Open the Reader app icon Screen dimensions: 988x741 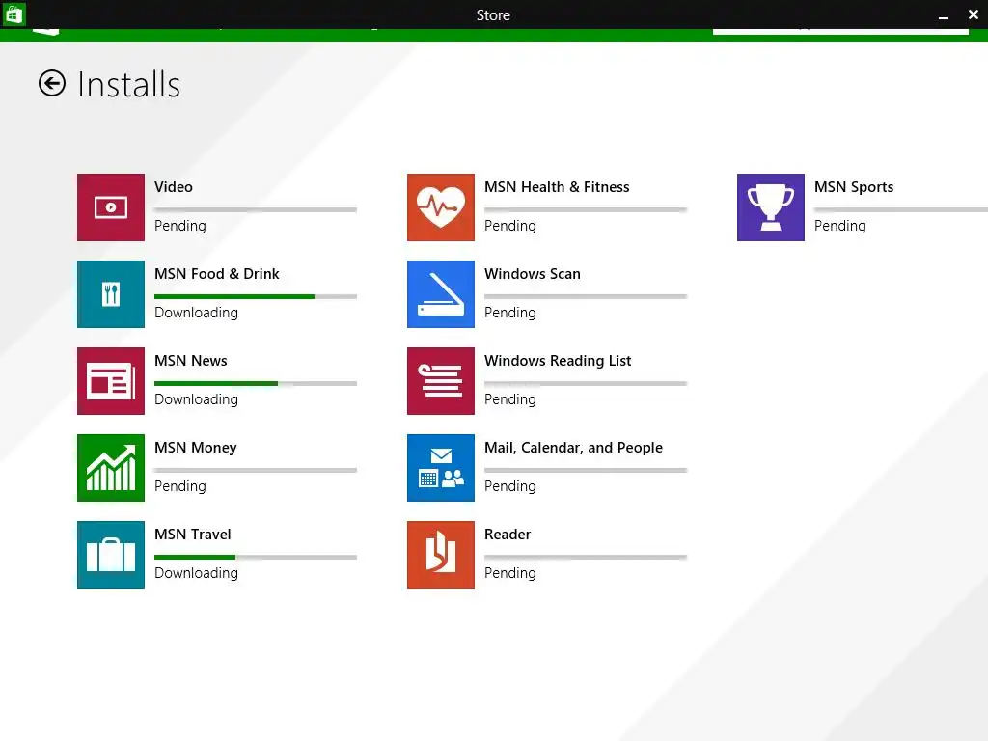click(x=441, y=555)
